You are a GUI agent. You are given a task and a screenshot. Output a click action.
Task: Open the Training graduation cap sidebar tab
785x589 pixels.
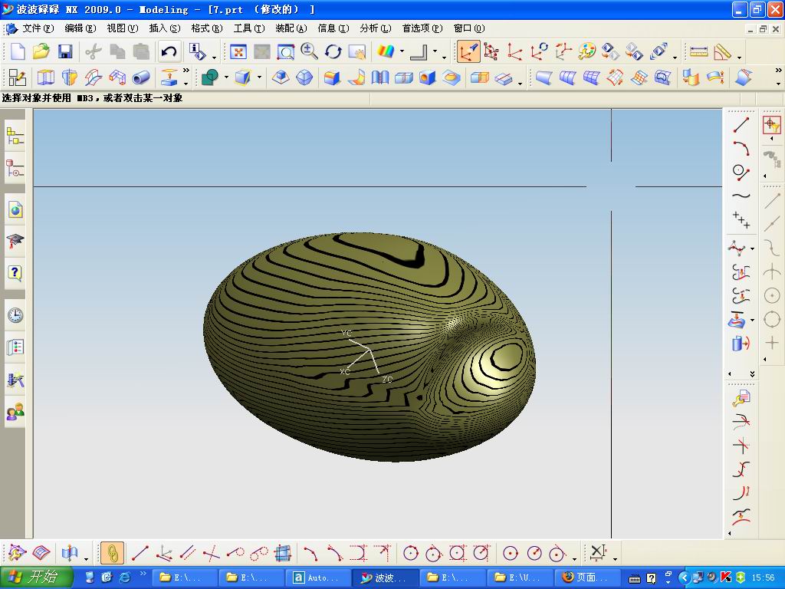(15, 242)
